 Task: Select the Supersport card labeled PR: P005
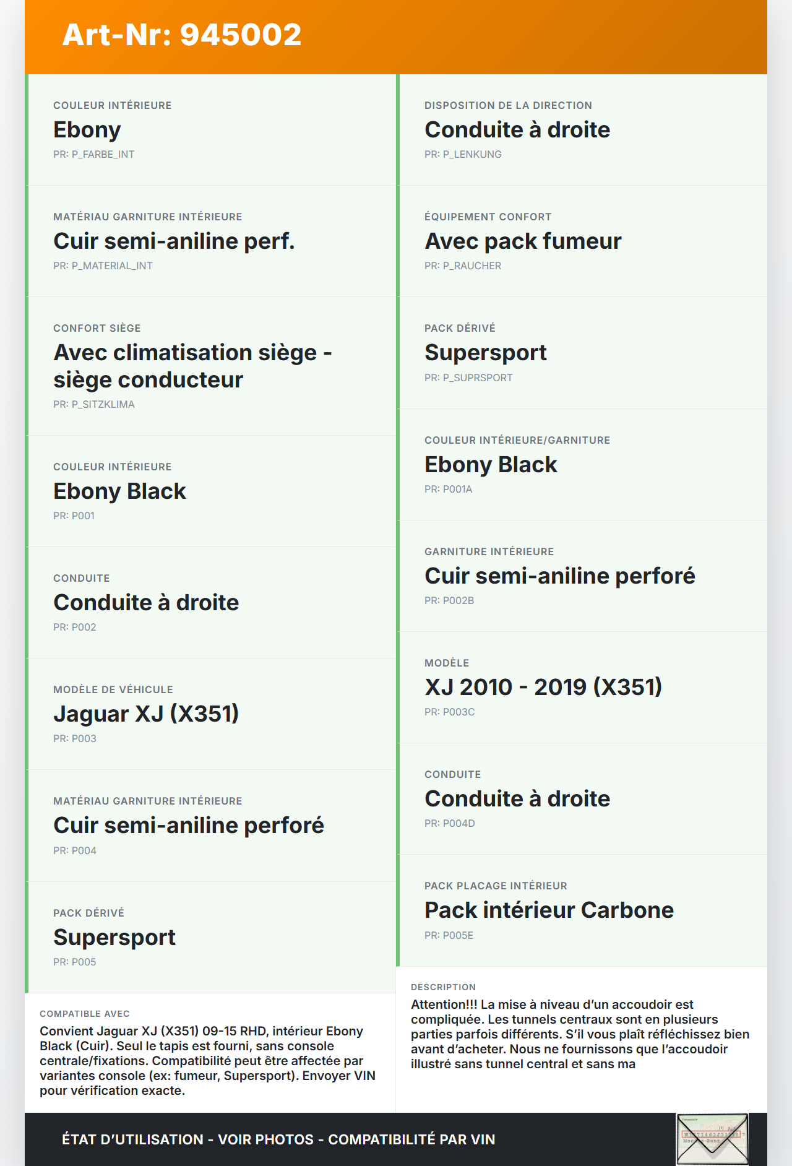pos(210,937)
